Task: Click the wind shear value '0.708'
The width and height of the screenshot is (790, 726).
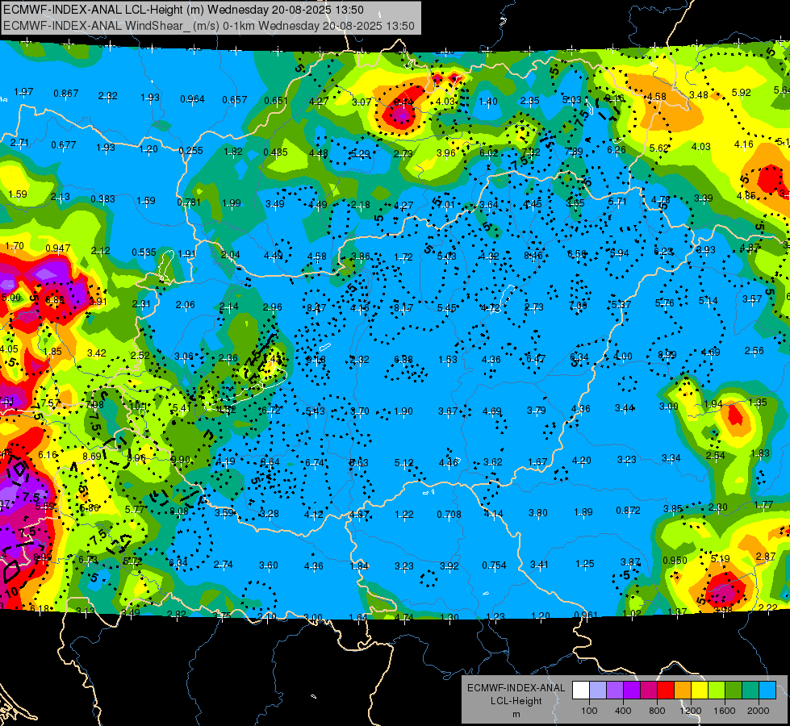Action: click(x=449, y=515)
